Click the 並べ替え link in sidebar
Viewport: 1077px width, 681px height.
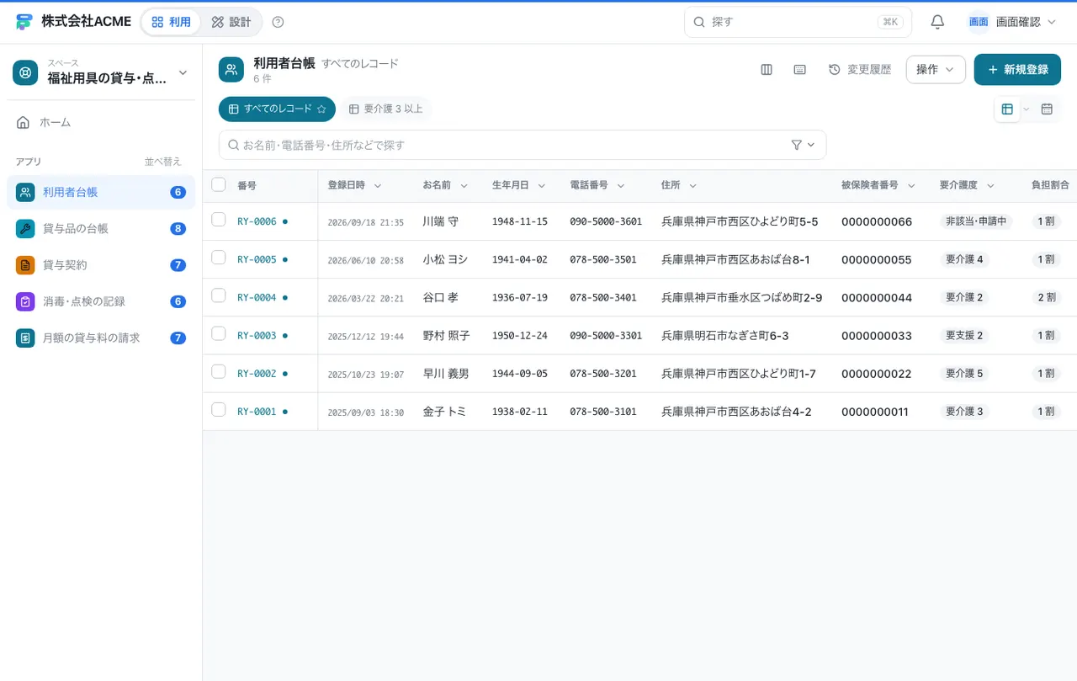[x=162, y=162]
